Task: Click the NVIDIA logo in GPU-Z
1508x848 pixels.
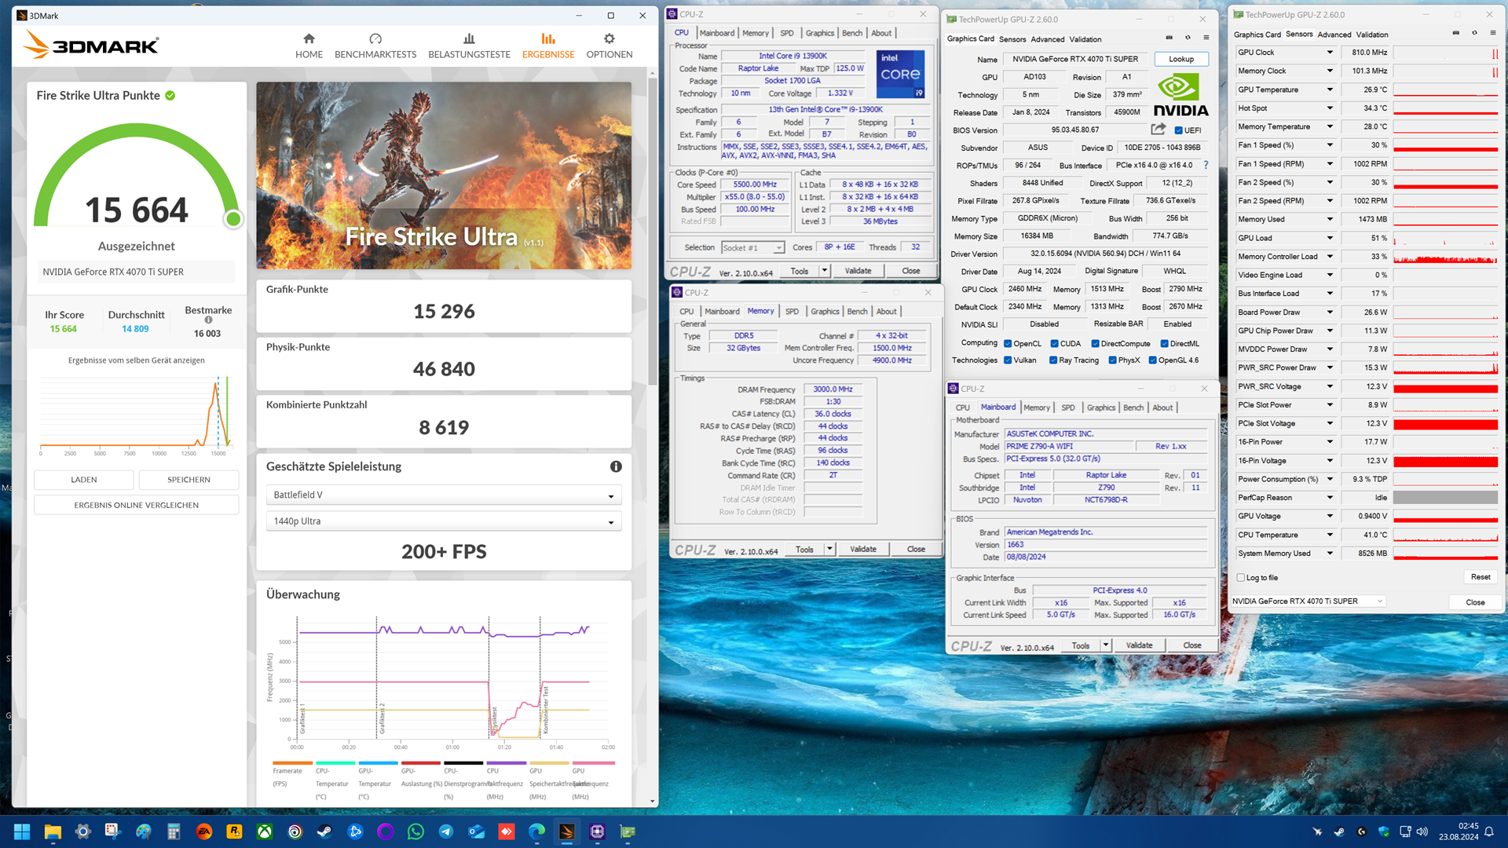Action: (1180, 95)
